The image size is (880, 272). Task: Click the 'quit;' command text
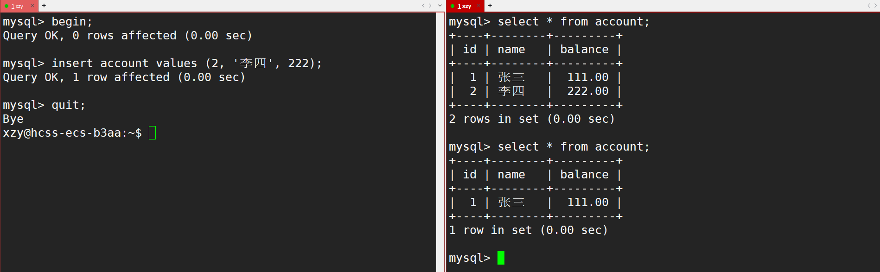pos(69,105)
